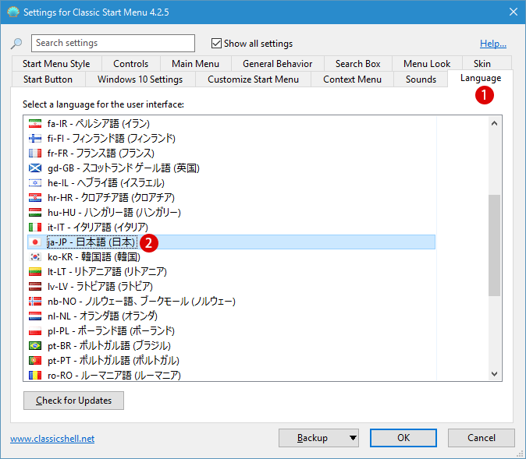
Task: Select the 'nl-NL - オランダ語 (オランダ)' row
Action: point(231,316)
